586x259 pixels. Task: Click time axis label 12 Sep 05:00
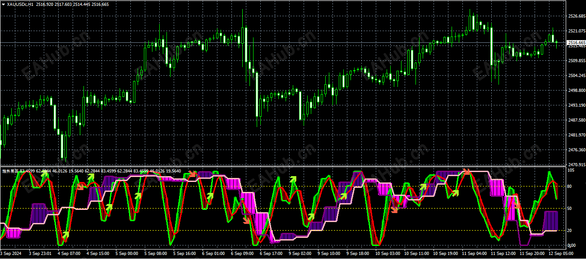(x=561, y=254)
